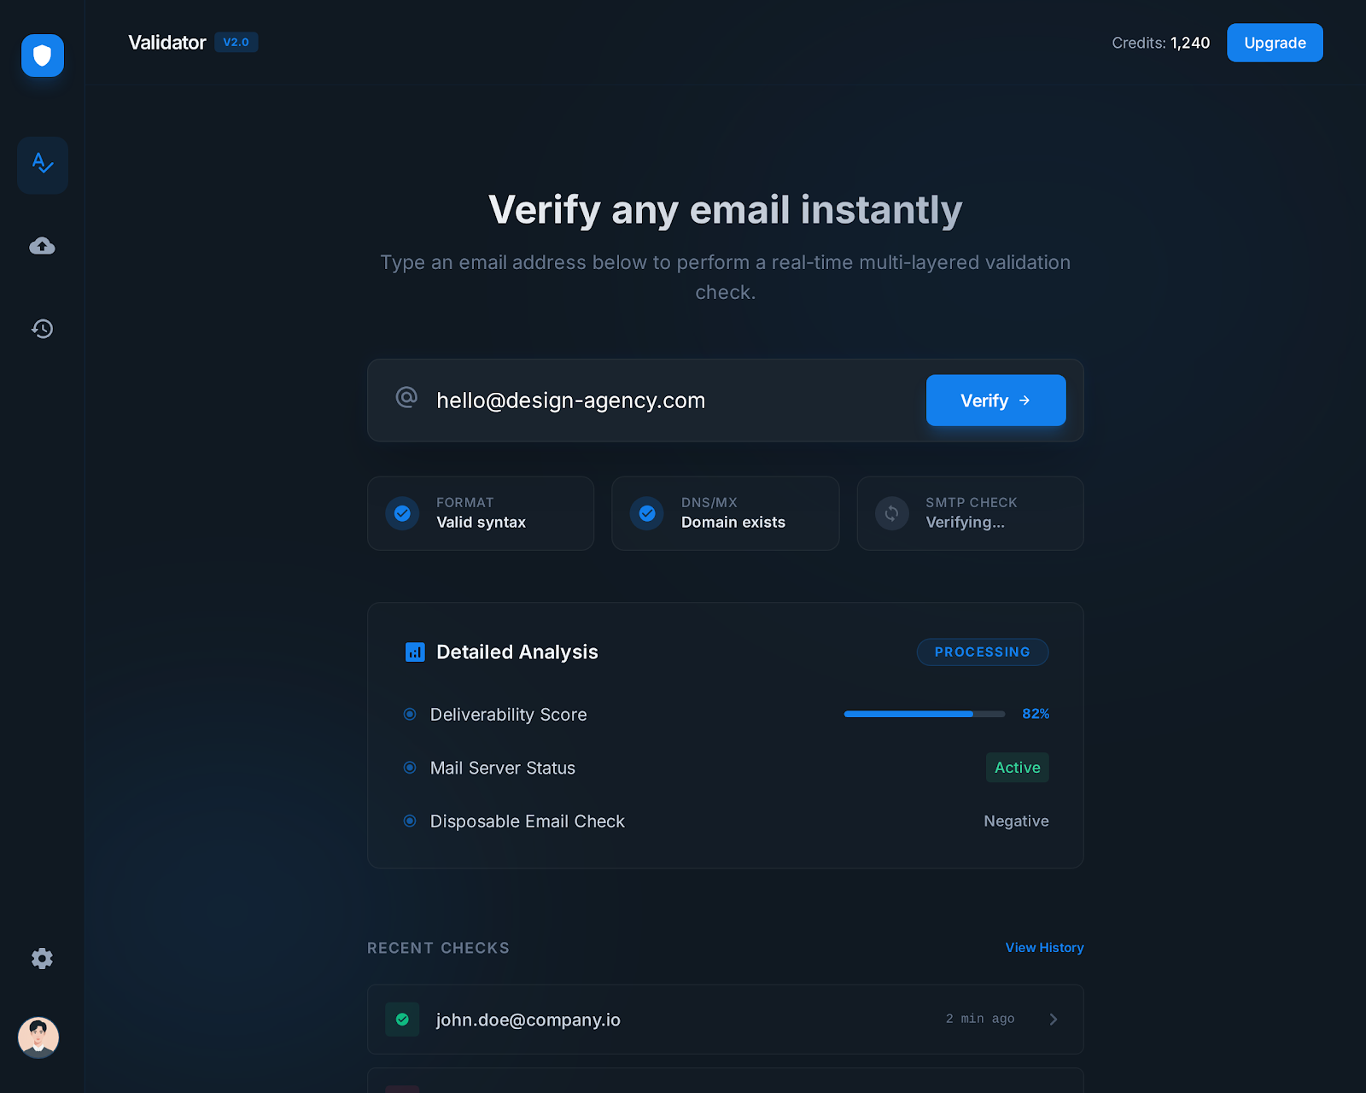The height and width of the screenshot is (1093, 1366).
Task: Click the shield app logo
Action: tap(42, 56)
